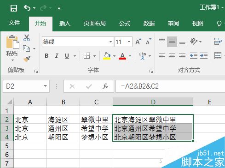Click the Merge and Center icon

218,55
